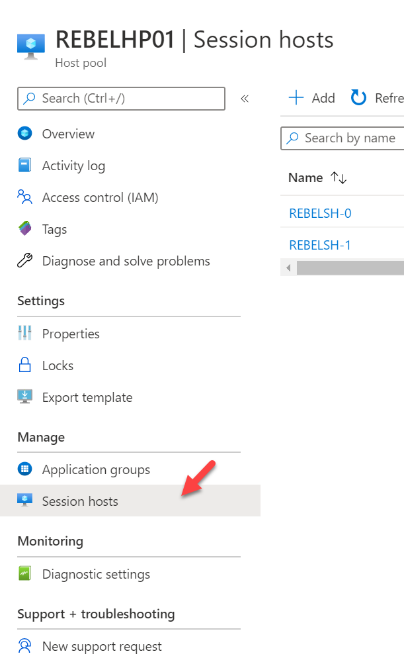Click the Properties sliders icon
This screenshot has width=404, height=672.
coord(25,333)
